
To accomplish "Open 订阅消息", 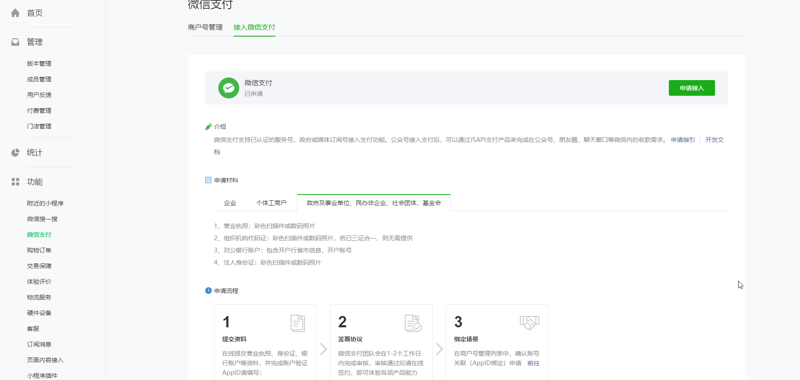I will (39, 344).
